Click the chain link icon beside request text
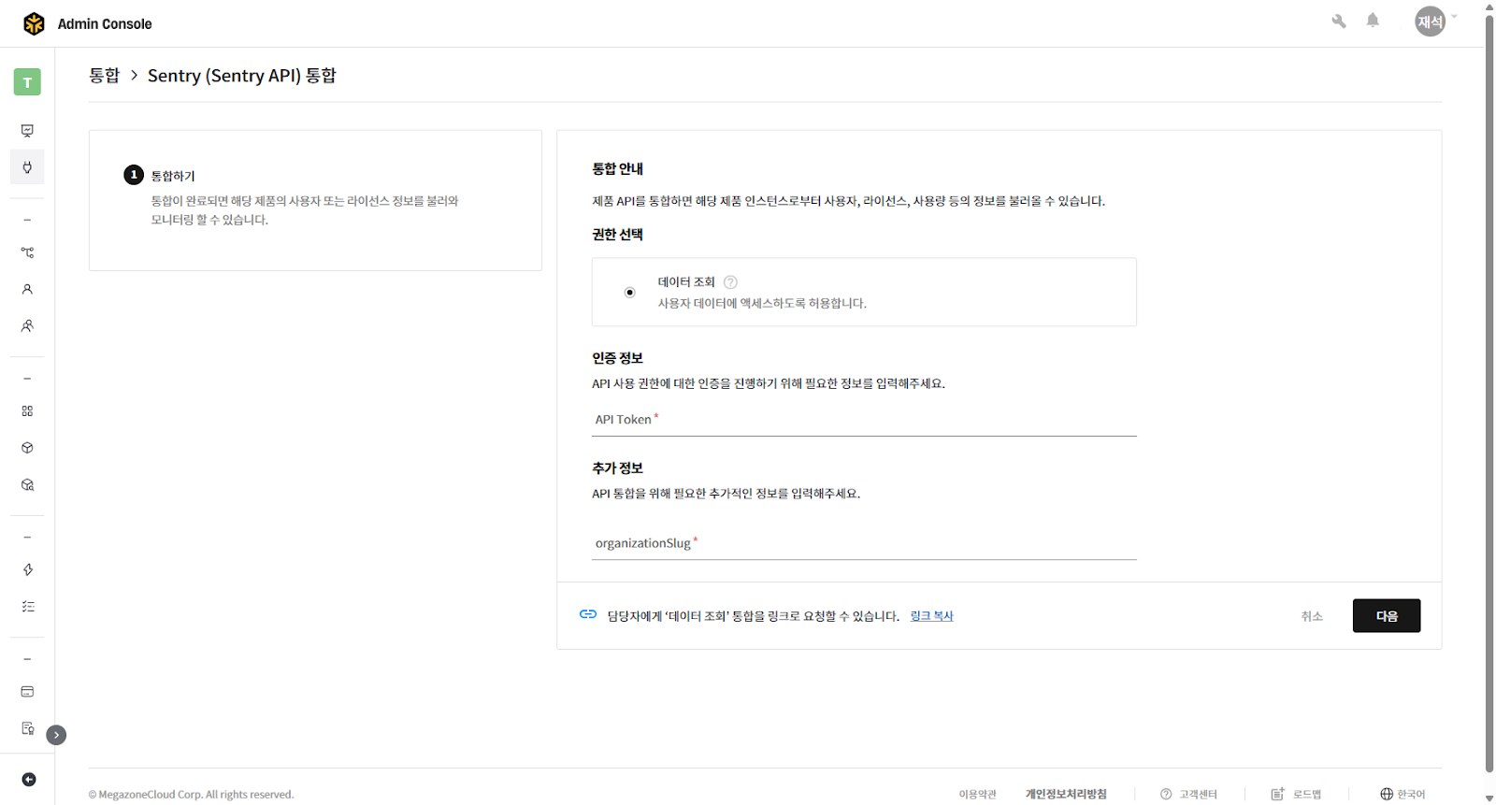 588,614
